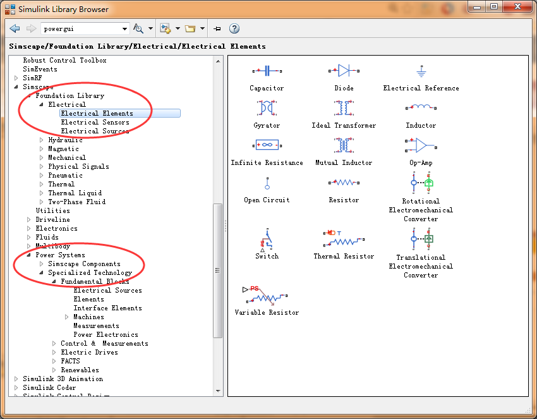The image size is (537, 419).
Task: Click the splitter between tree and blocks
Action: pyautogui.click(x=226, y=226)
